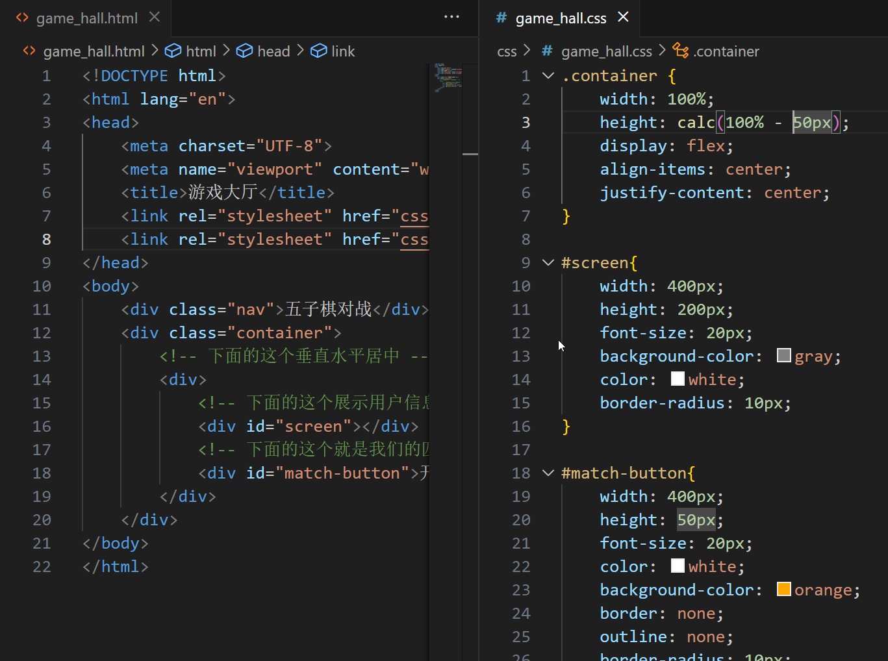This screenshot has width=888, height=661.
Task: Click the .container selector on CSS line 1
Action: click(609, 76)
